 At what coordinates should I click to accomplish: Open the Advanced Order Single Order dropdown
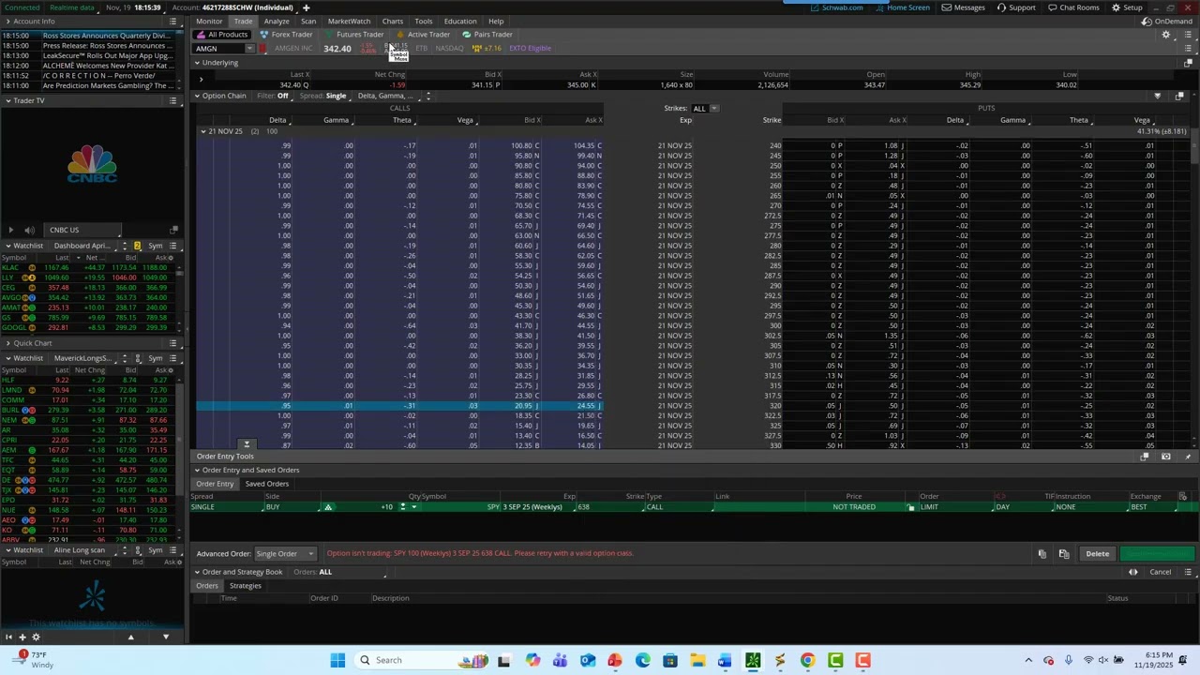[x=285, y=554]
